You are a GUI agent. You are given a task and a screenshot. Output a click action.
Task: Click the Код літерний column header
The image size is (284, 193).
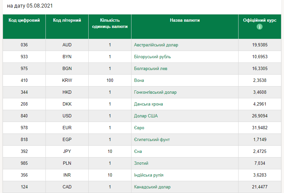pos(67,20)
